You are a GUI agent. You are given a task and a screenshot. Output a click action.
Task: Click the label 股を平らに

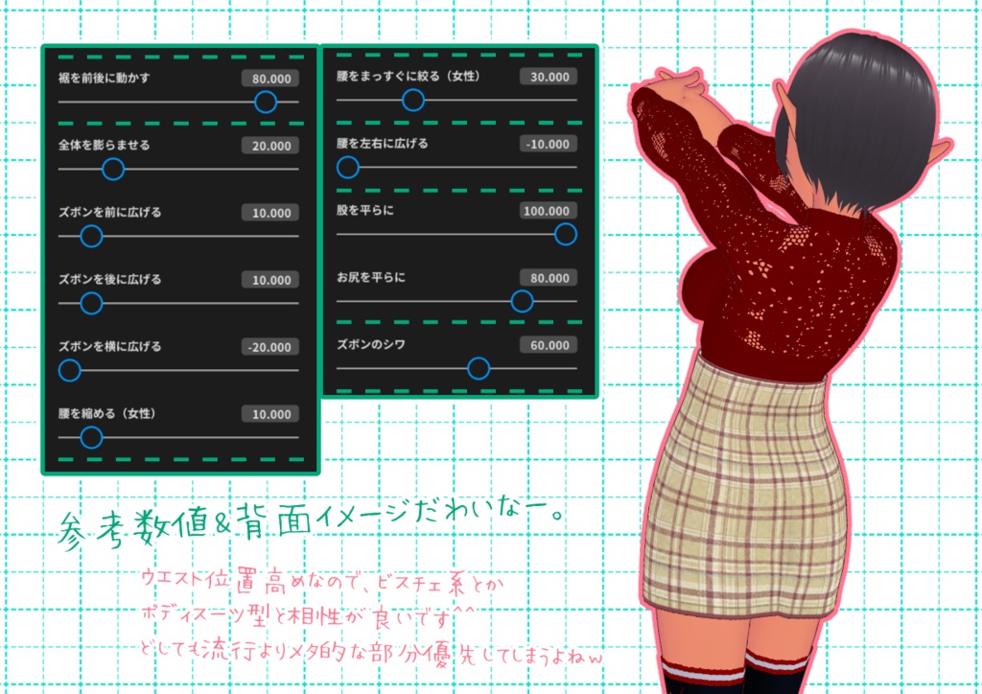365,210
